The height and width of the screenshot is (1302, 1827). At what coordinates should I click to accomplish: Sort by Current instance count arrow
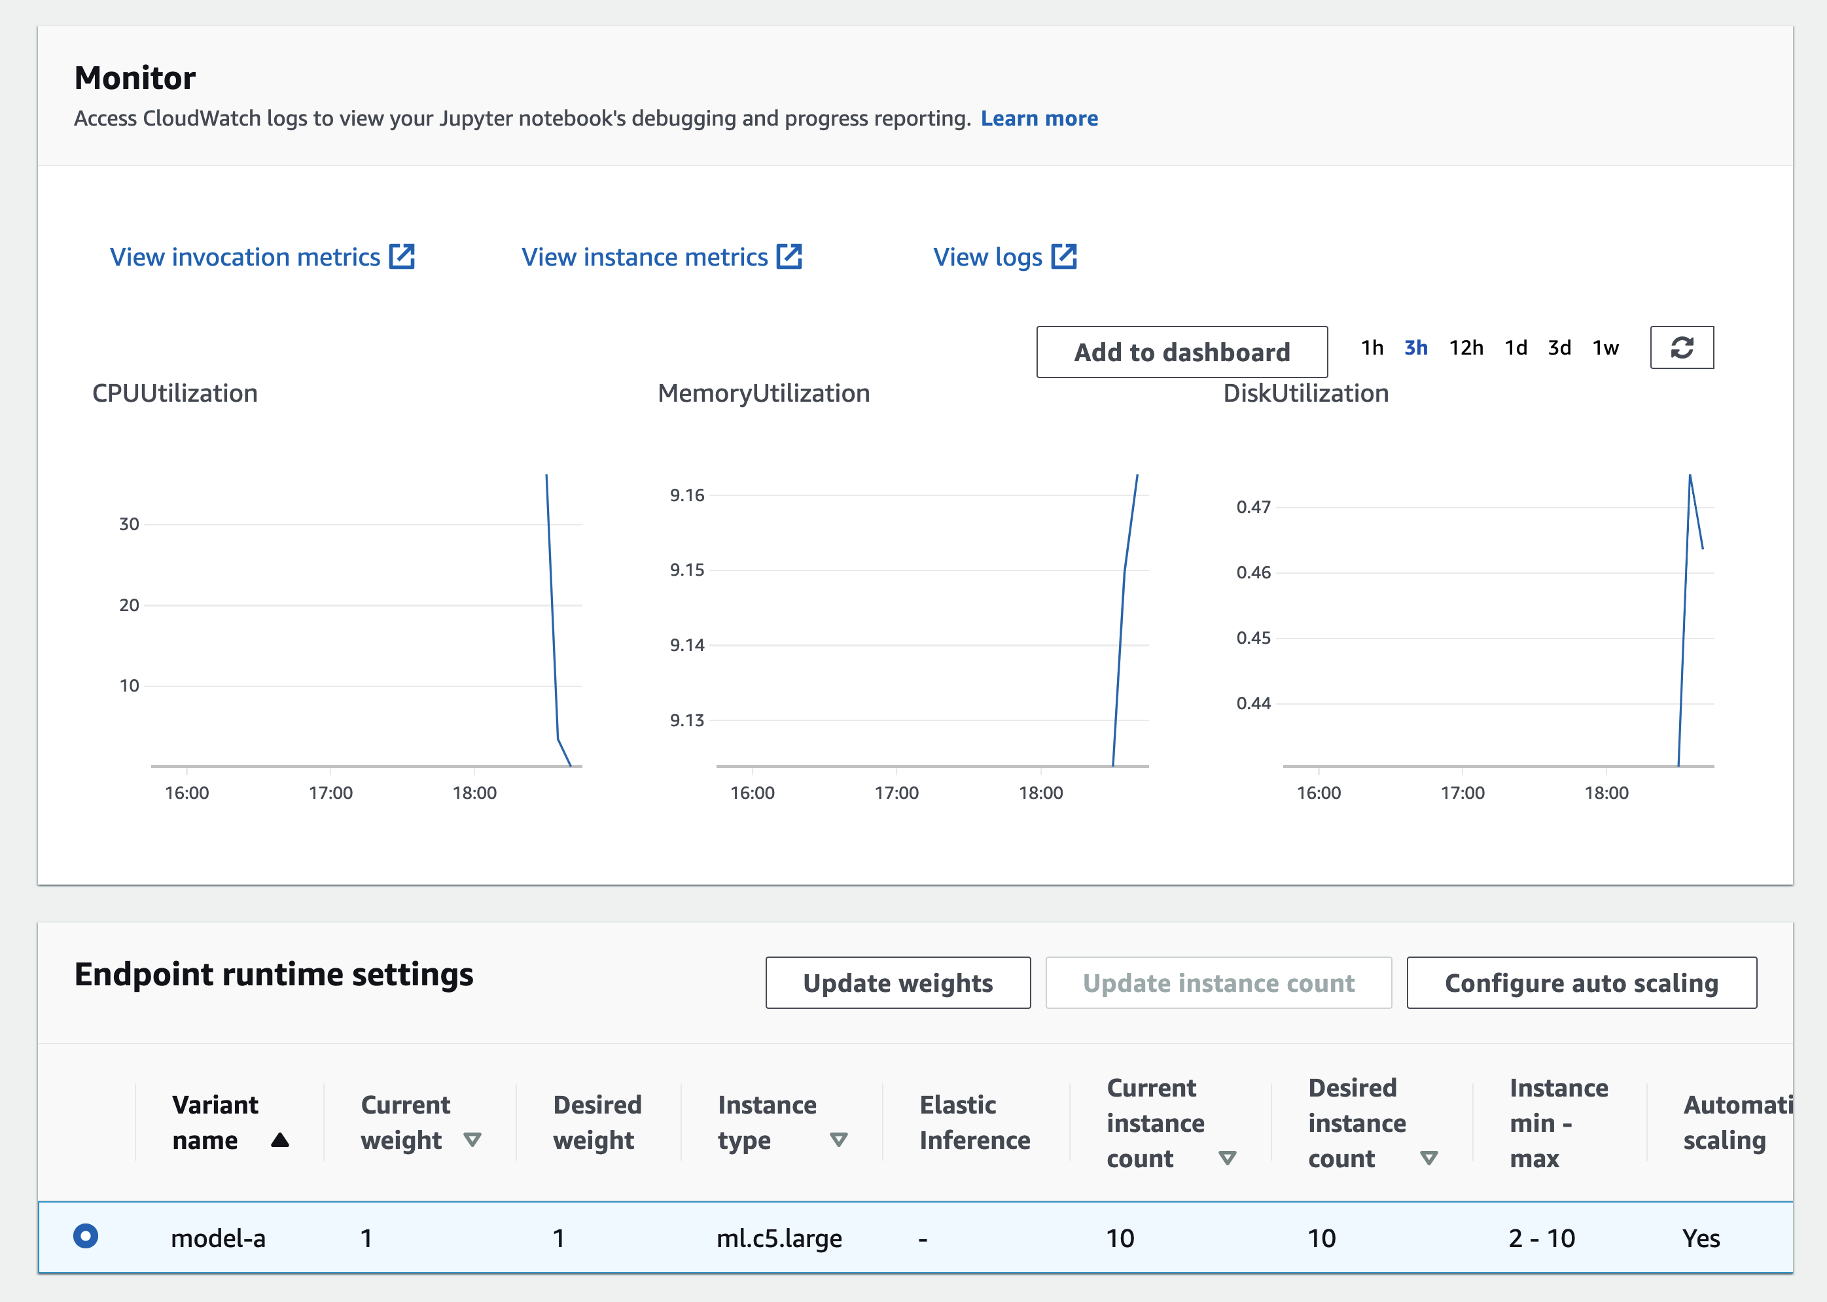pyautogui.click(x=1226, y=1157)
